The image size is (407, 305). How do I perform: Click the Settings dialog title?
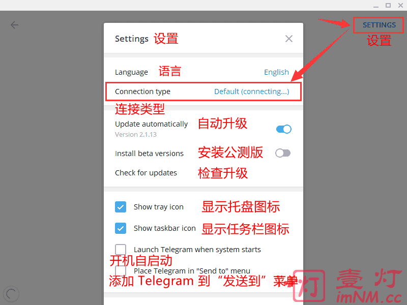(132, 39)
